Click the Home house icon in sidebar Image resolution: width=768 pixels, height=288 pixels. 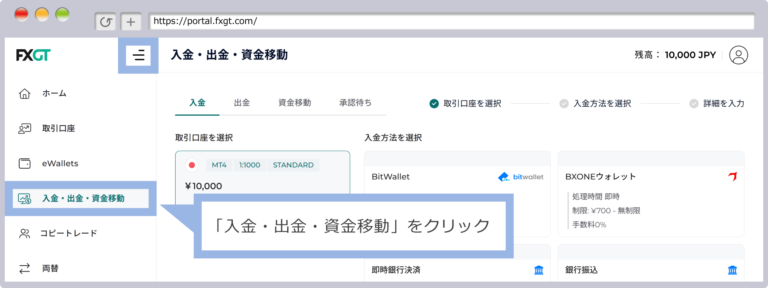pos(25,94)
